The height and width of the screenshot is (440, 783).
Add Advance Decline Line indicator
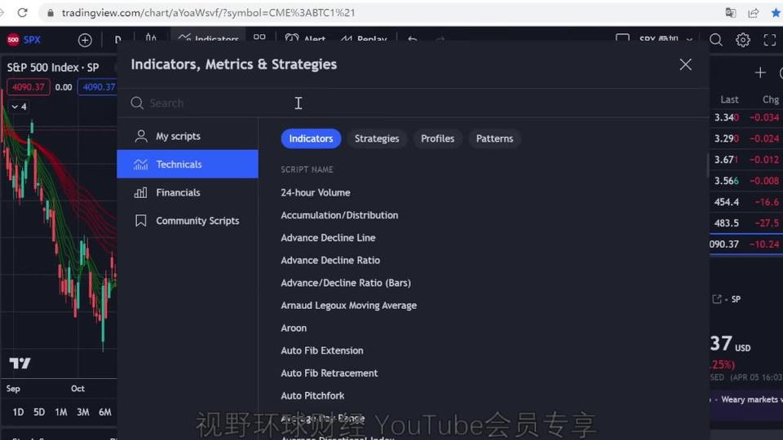[x=328, y=238]
